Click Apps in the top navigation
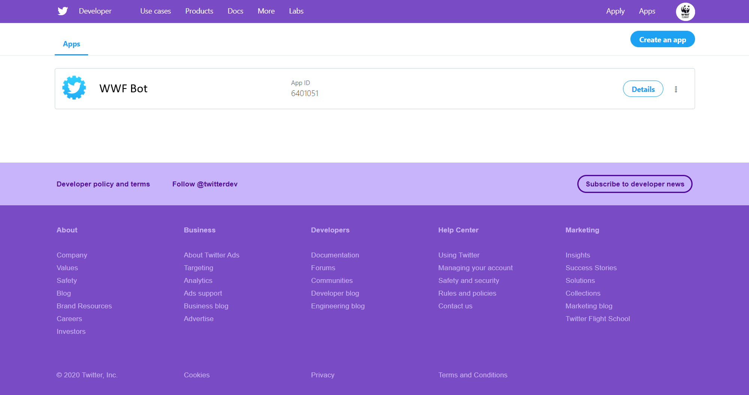Screen dimensions: 749x395 (647, 11)
